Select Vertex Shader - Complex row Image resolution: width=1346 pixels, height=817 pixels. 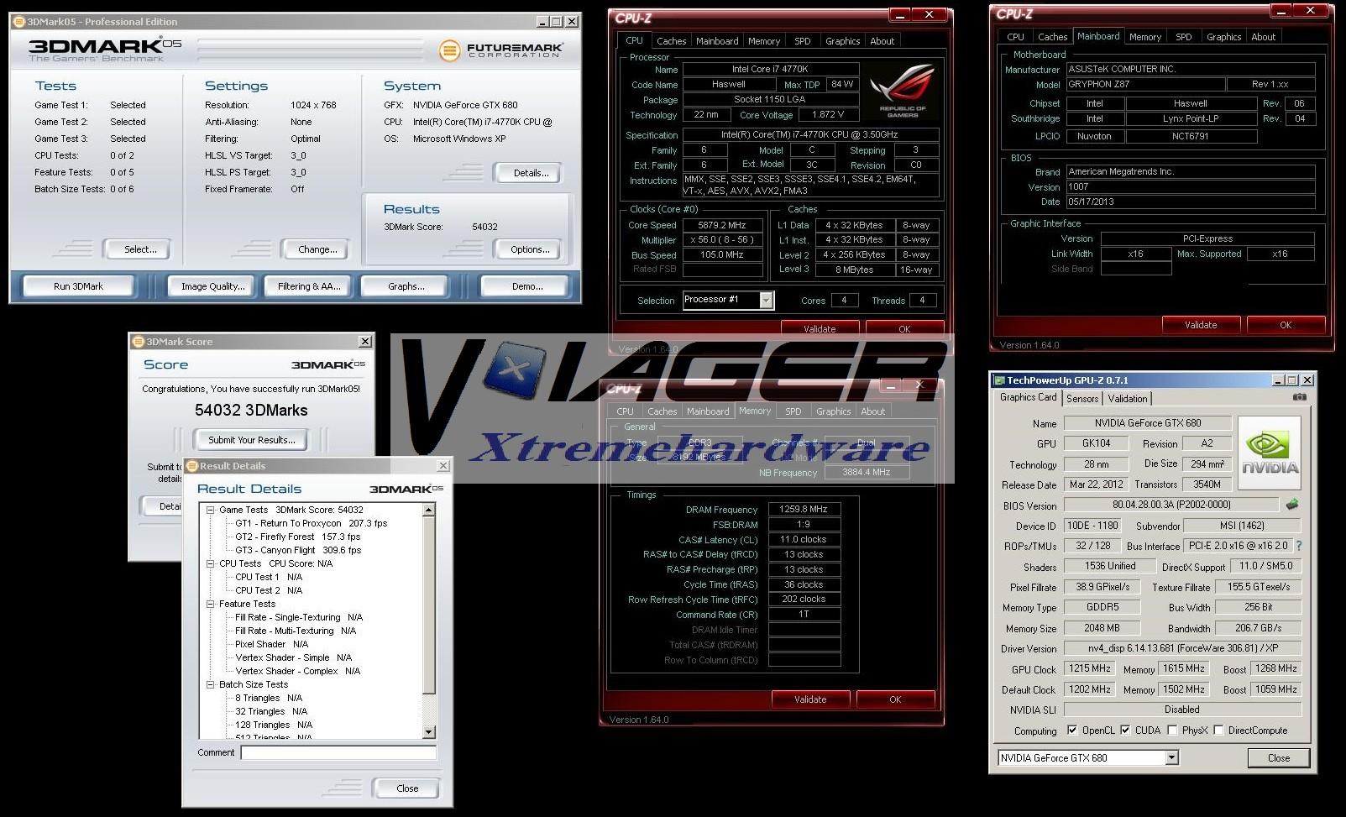point(297,671)
